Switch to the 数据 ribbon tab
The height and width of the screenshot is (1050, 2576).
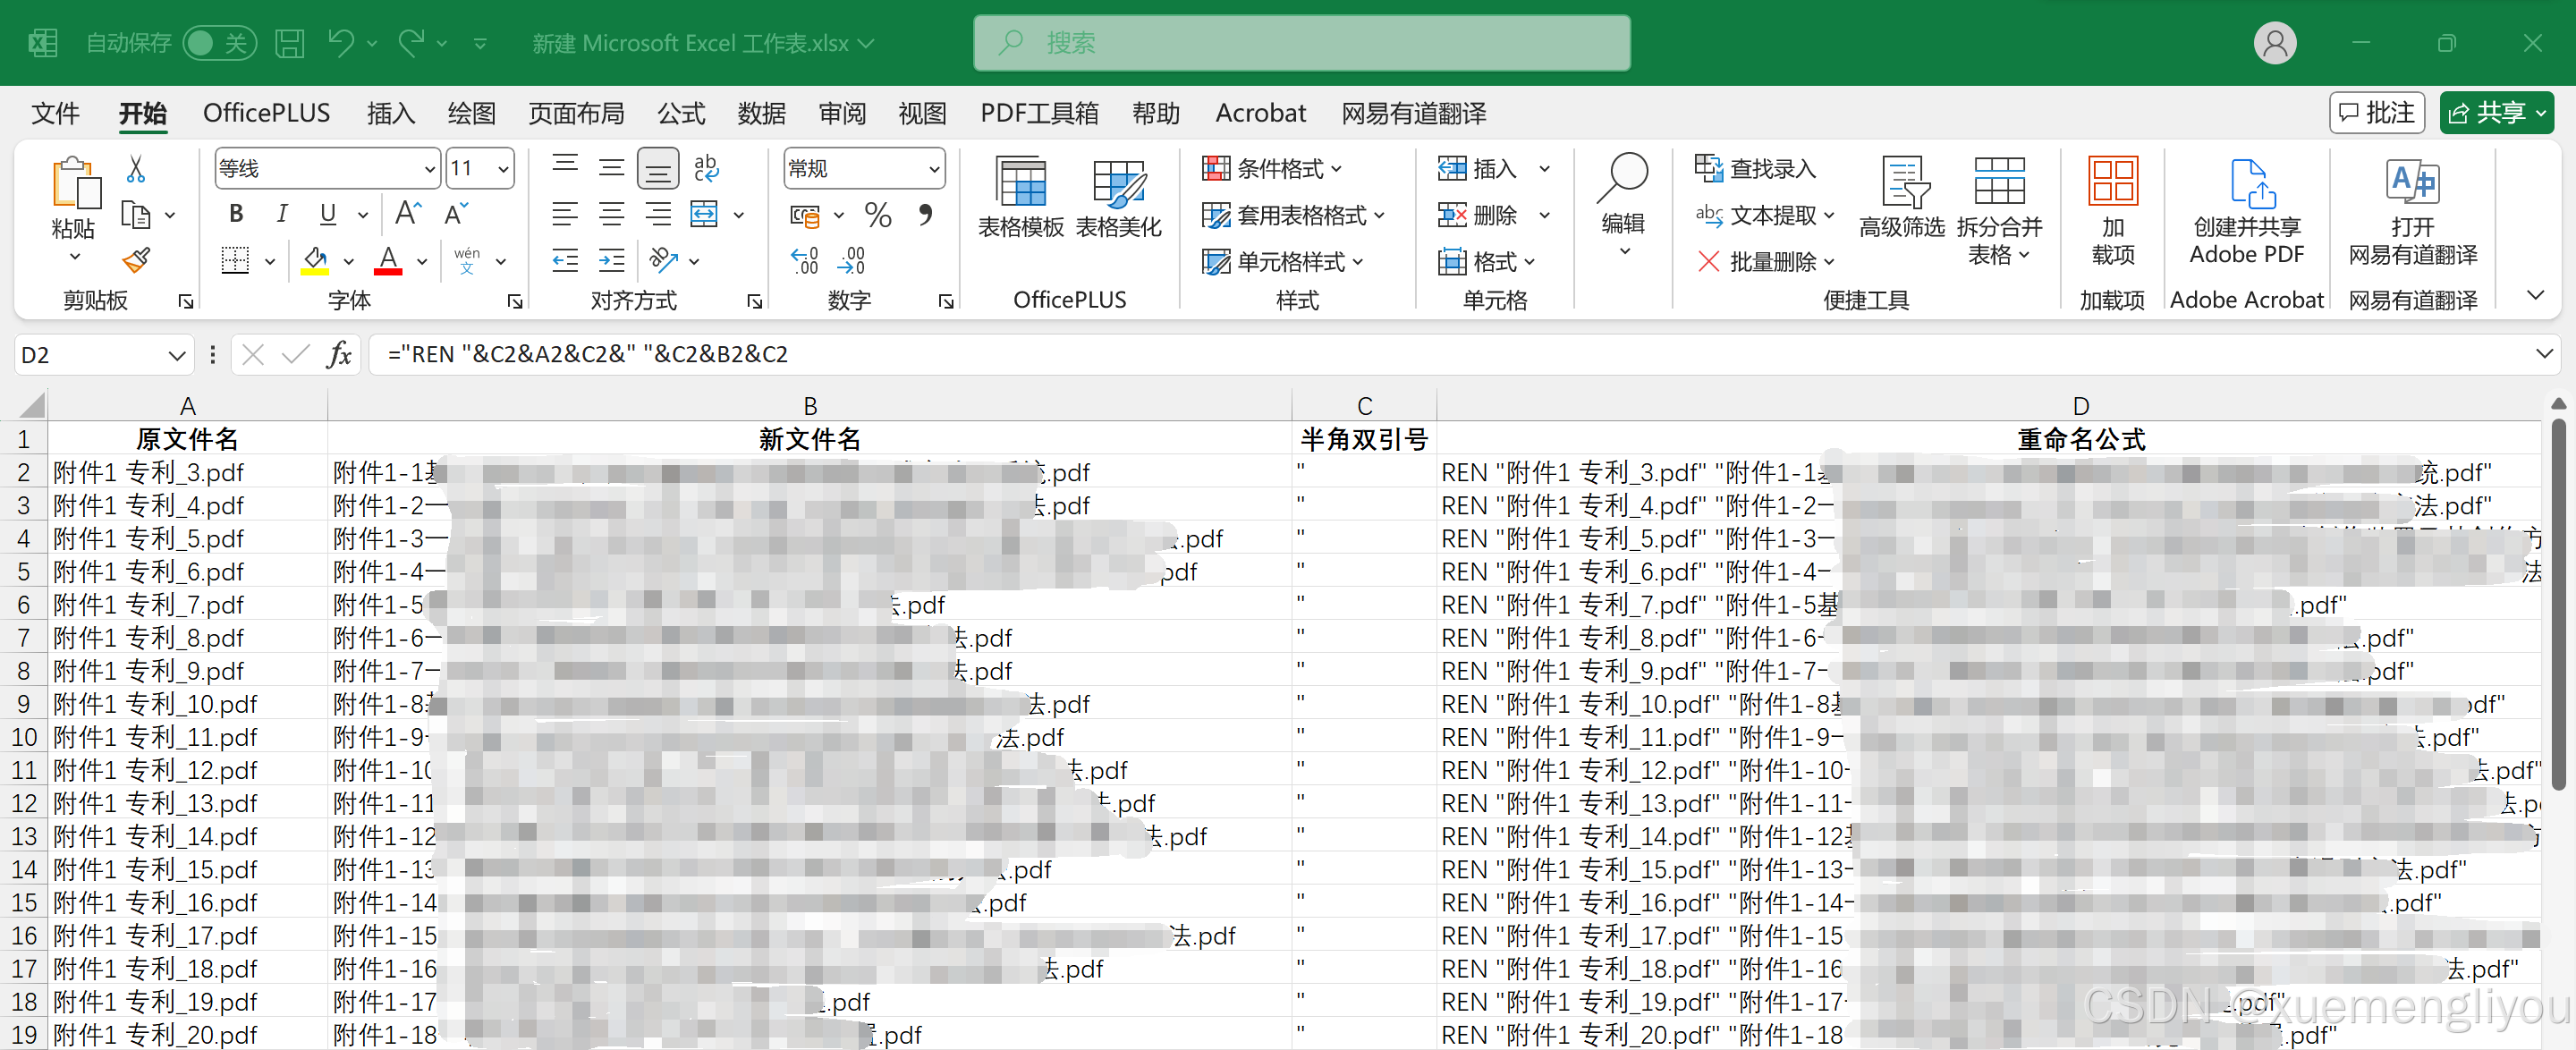coord(761,113)
